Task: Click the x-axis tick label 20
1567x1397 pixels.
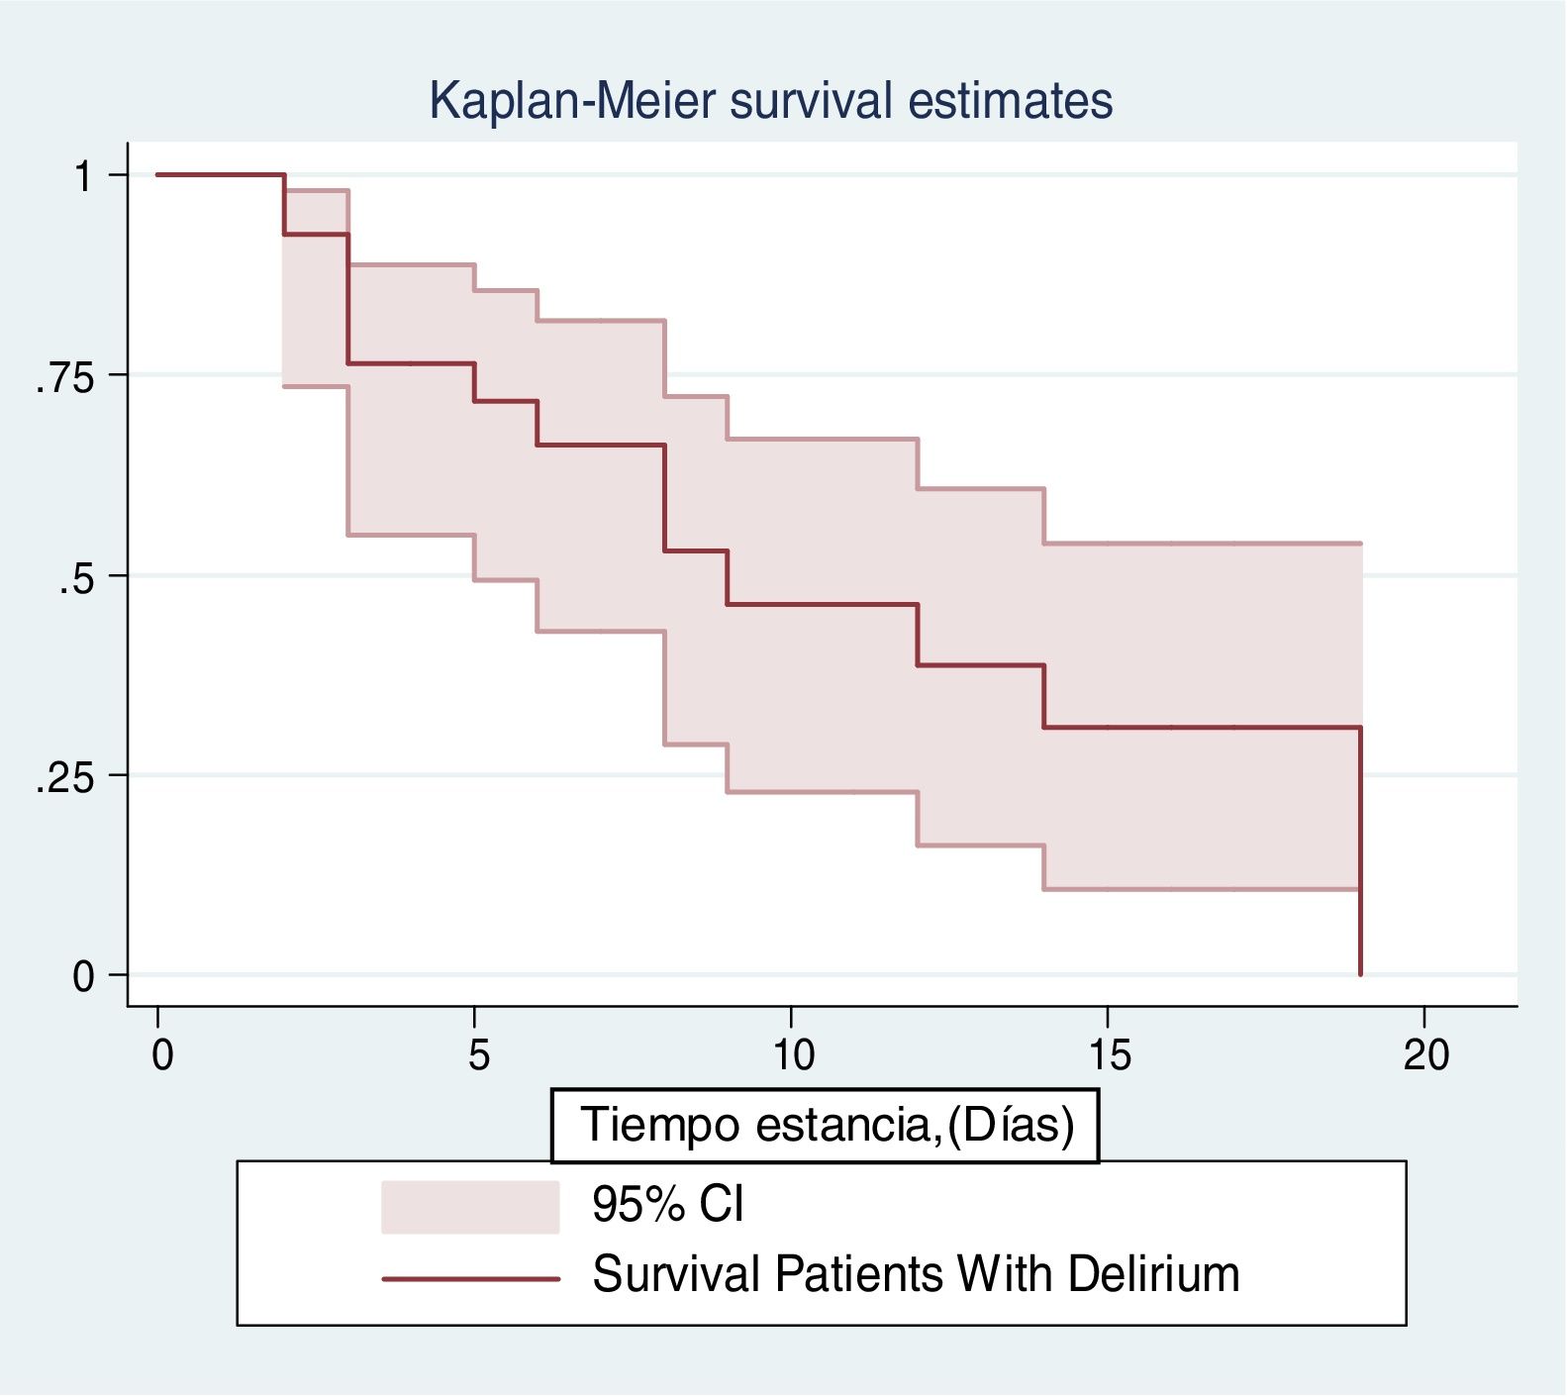Action: pyautogui.click(x=1425, y=1055)
